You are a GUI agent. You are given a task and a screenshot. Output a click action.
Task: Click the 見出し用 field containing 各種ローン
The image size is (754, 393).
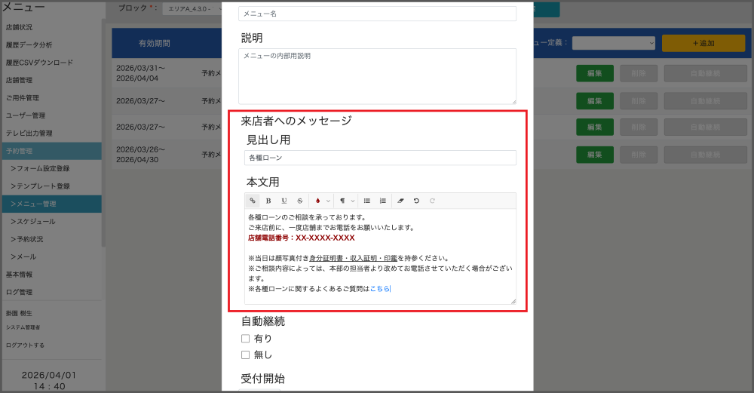380,158
